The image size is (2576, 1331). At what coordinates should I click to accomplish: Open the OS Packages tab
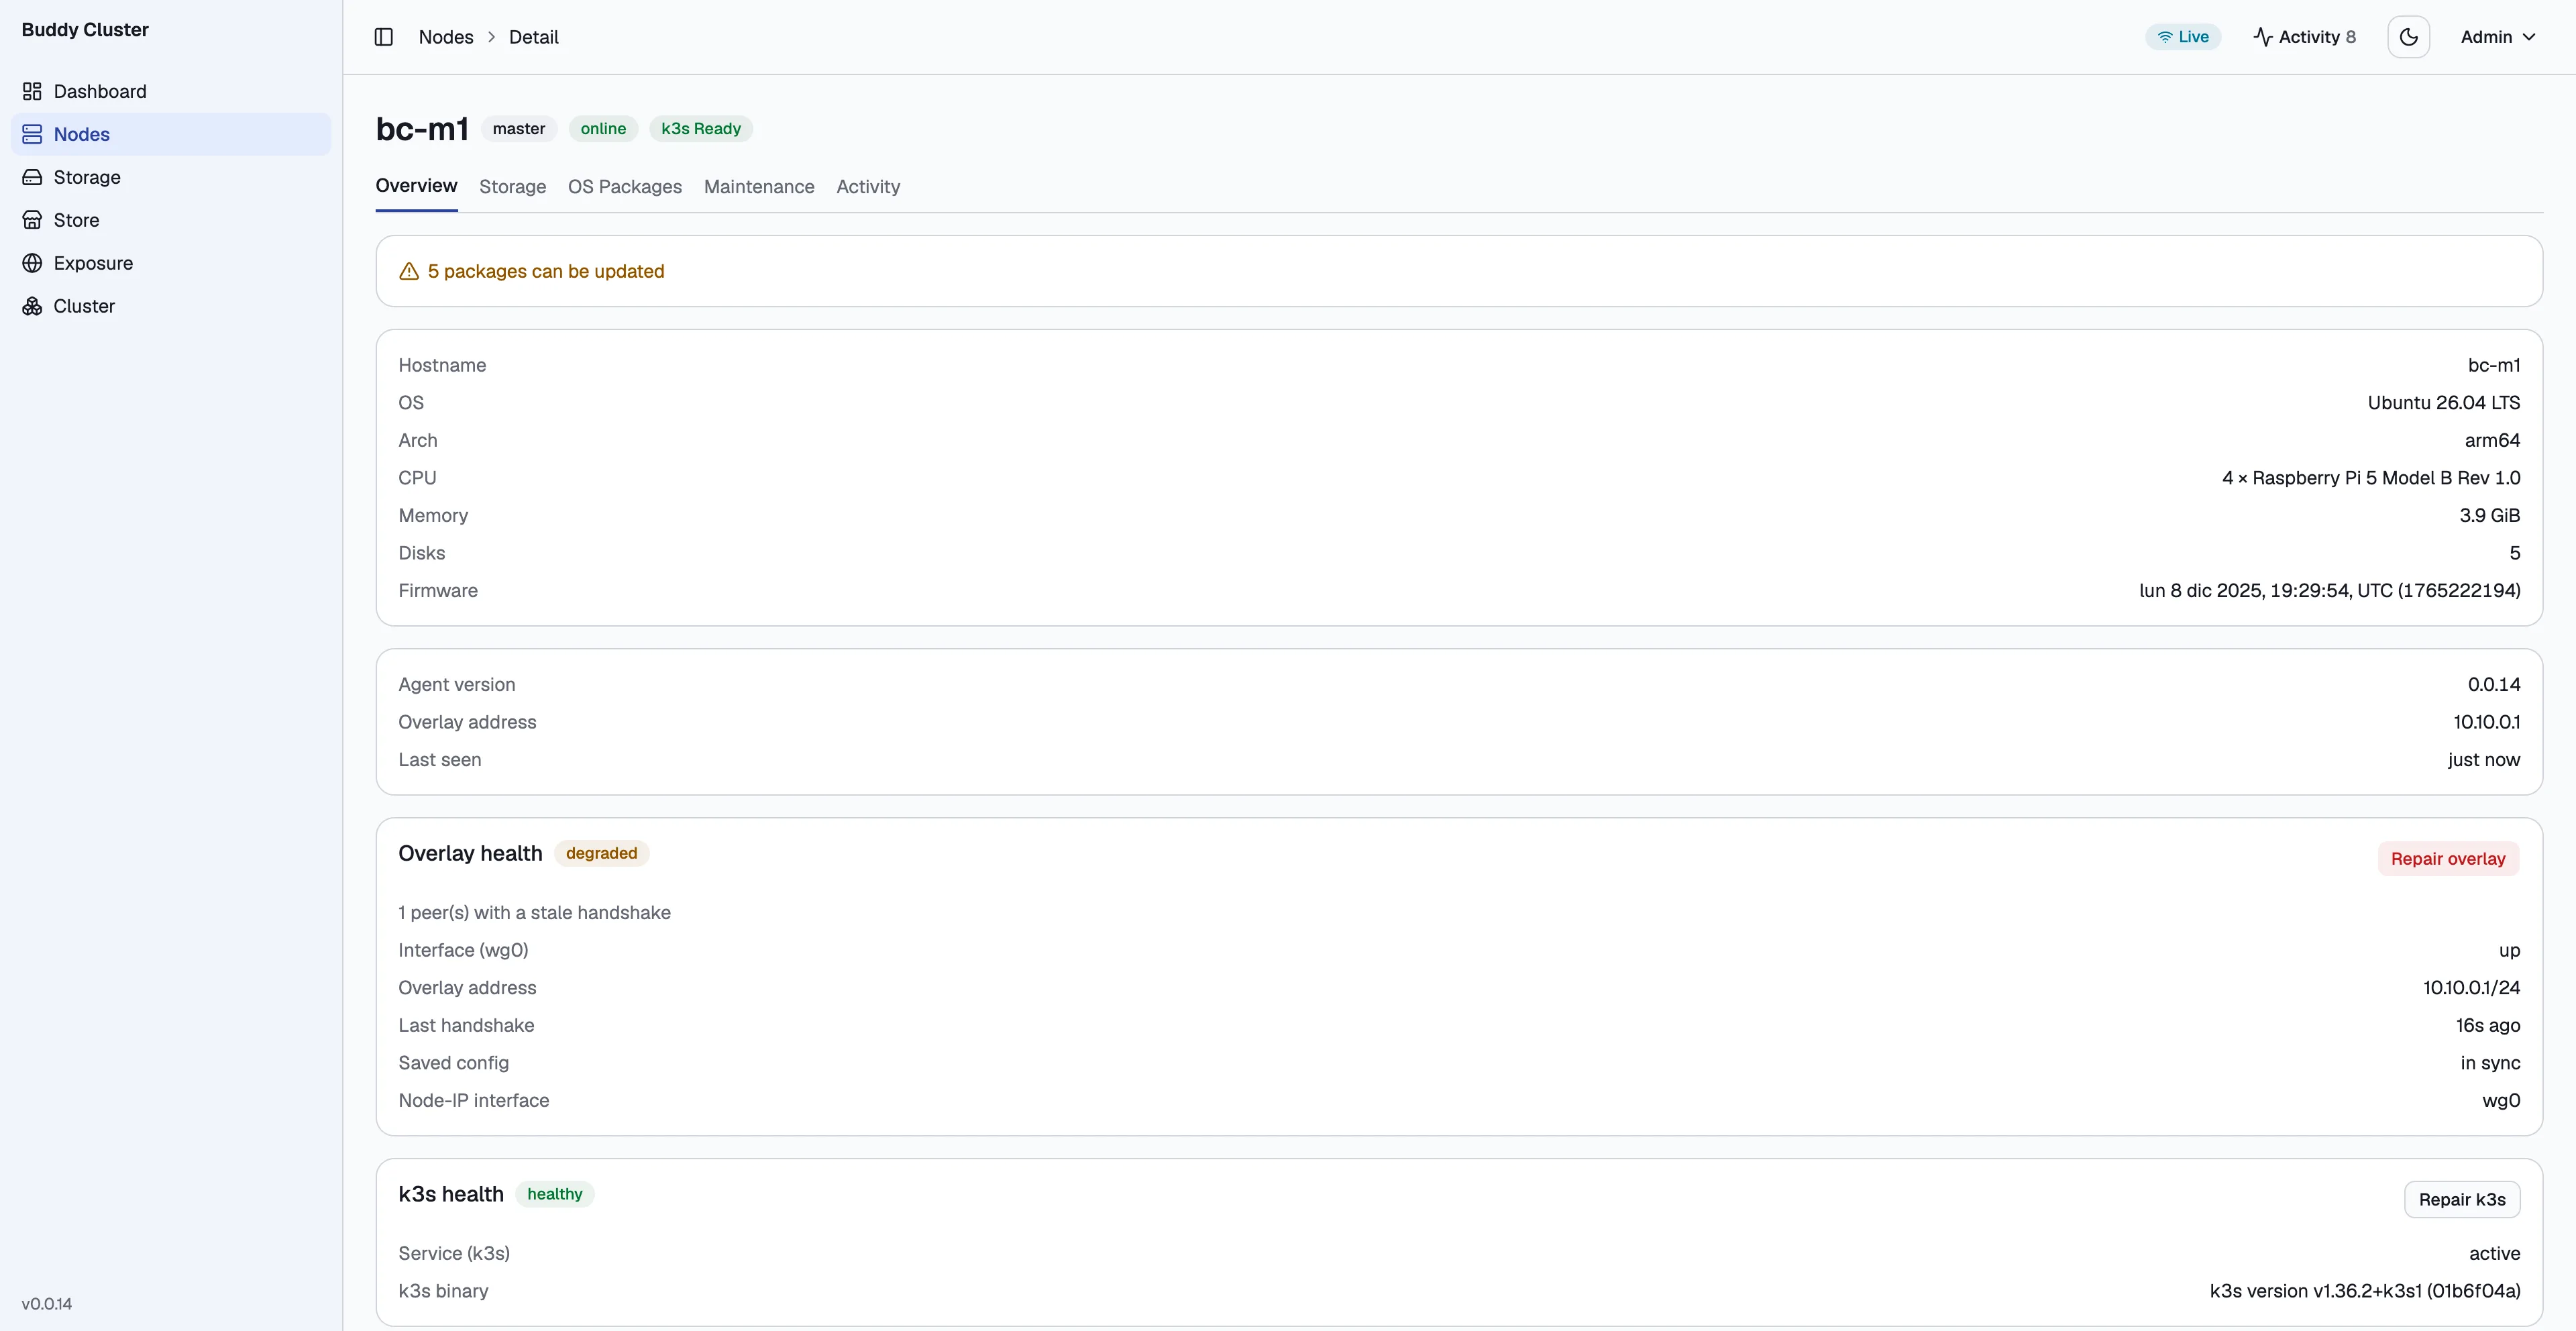point(625,187)
